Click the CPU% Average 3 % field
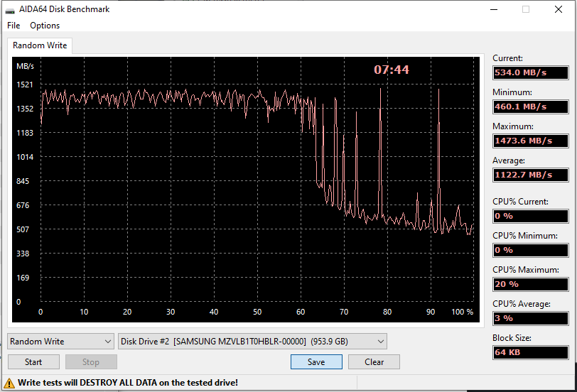This screenshot has height=392, width=577. point(531,318)
